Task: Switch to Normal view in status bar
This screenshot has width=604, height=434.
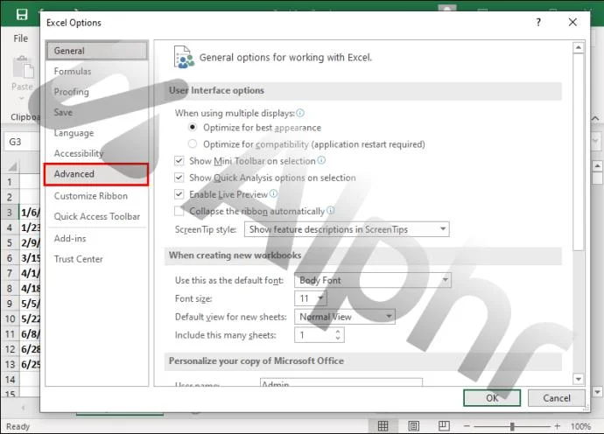Action: tap(383, 426)
